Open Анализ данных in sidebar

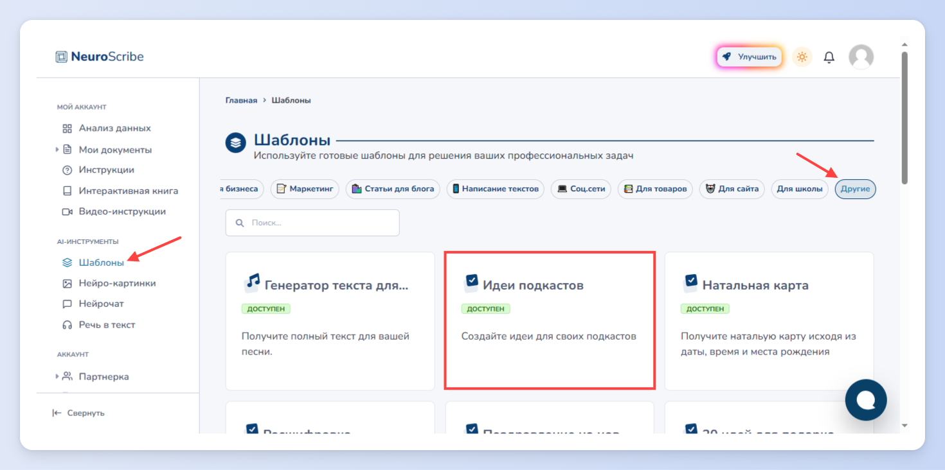114,128
